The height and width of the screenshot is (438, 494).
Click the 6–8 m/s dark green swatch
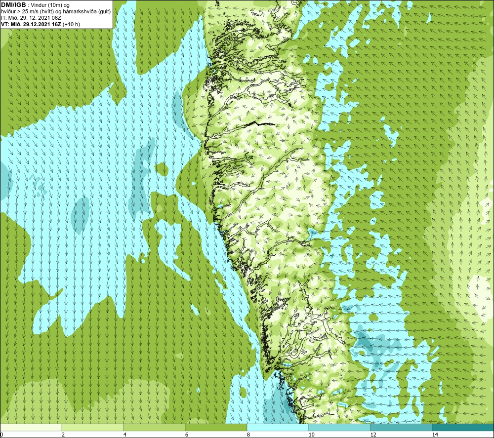216,427
